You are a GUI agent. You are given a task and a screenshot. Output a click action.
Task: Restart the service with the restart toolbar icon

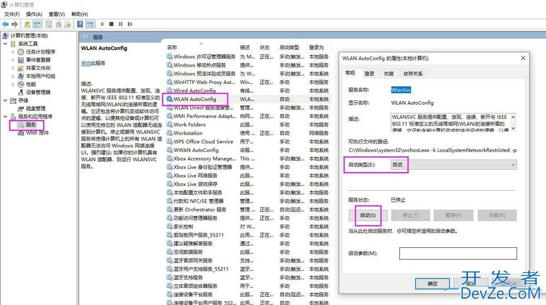click(130, 24)
